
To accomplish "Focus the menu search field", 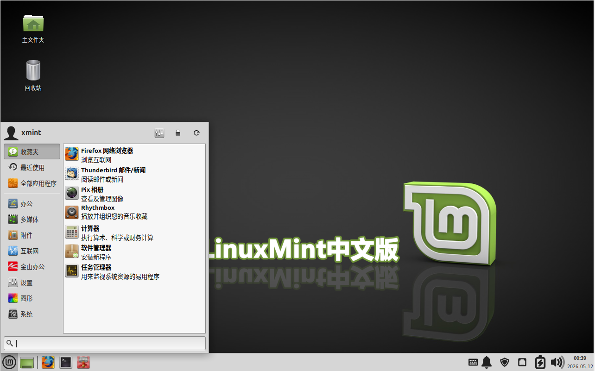I will [x=105, y=343].
